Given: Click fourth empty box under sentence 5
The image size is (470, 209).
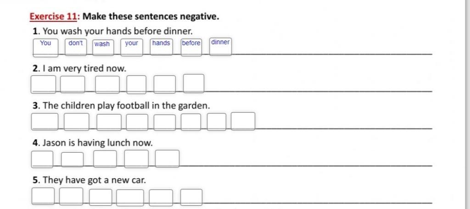Looking at the screenshot, I should (130, 198).
